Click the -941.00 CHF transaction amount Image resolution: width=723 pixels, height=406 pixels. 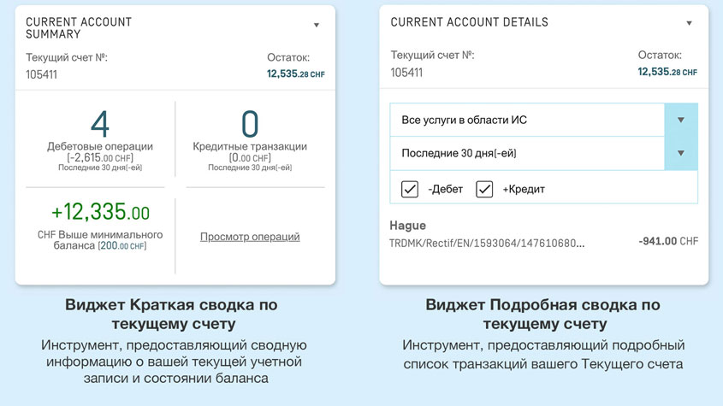[x=667, y=242]
